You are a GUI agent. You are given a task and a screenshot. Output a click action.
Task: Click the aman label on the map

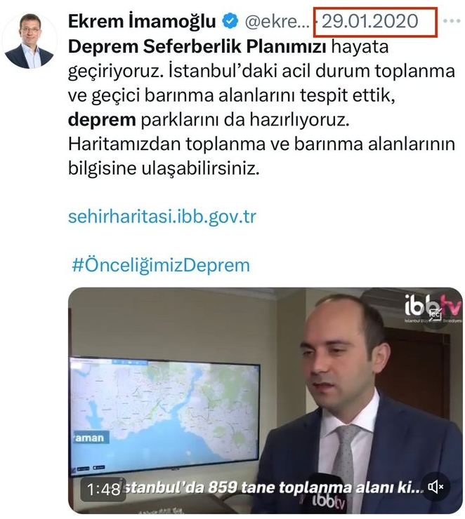pyautogui.click(x=89, y=438)
